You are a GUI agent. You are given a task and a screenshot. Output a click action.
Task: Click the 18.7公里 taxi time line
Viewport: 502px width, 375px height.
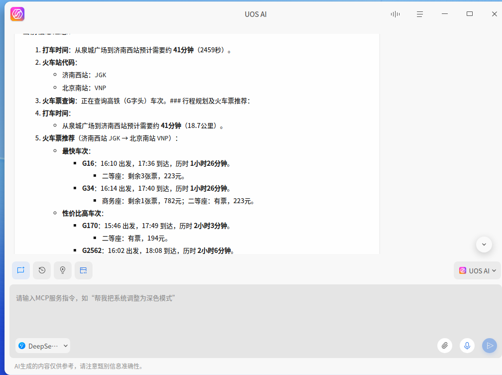pyautogui.click(x=142, y=125)
